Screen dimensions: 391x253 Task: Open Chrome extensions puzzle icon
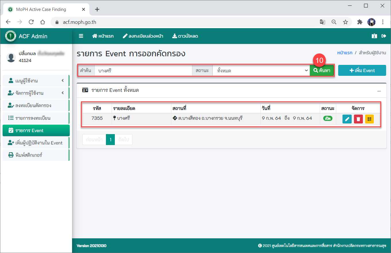click(360, 22)
